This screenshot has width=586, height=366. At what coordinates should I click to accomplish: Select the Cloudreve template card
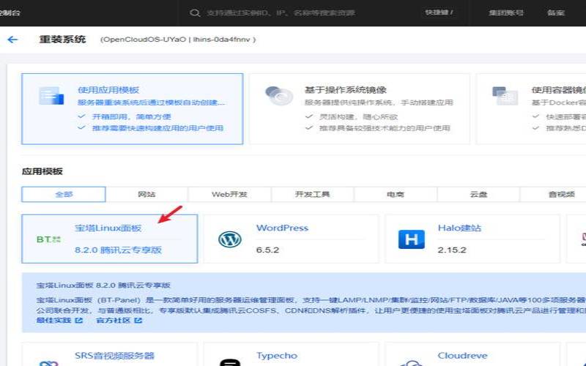tap(472, 354)
